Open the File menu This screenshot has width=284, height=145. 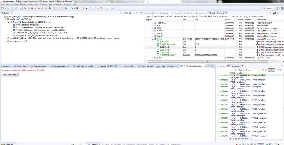(x=2, y=4)
